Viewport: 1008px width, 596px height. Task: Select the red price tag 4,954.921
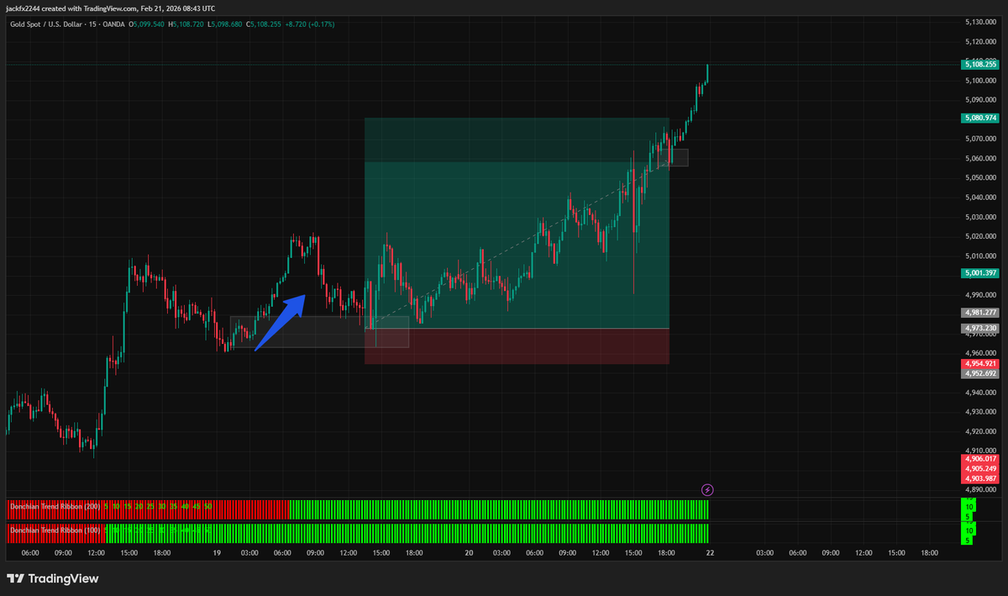(x=980, y=364)
